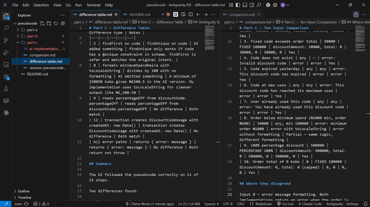The image size is (370, 207).
Task: Open the File menu
Action: point(15,5)
